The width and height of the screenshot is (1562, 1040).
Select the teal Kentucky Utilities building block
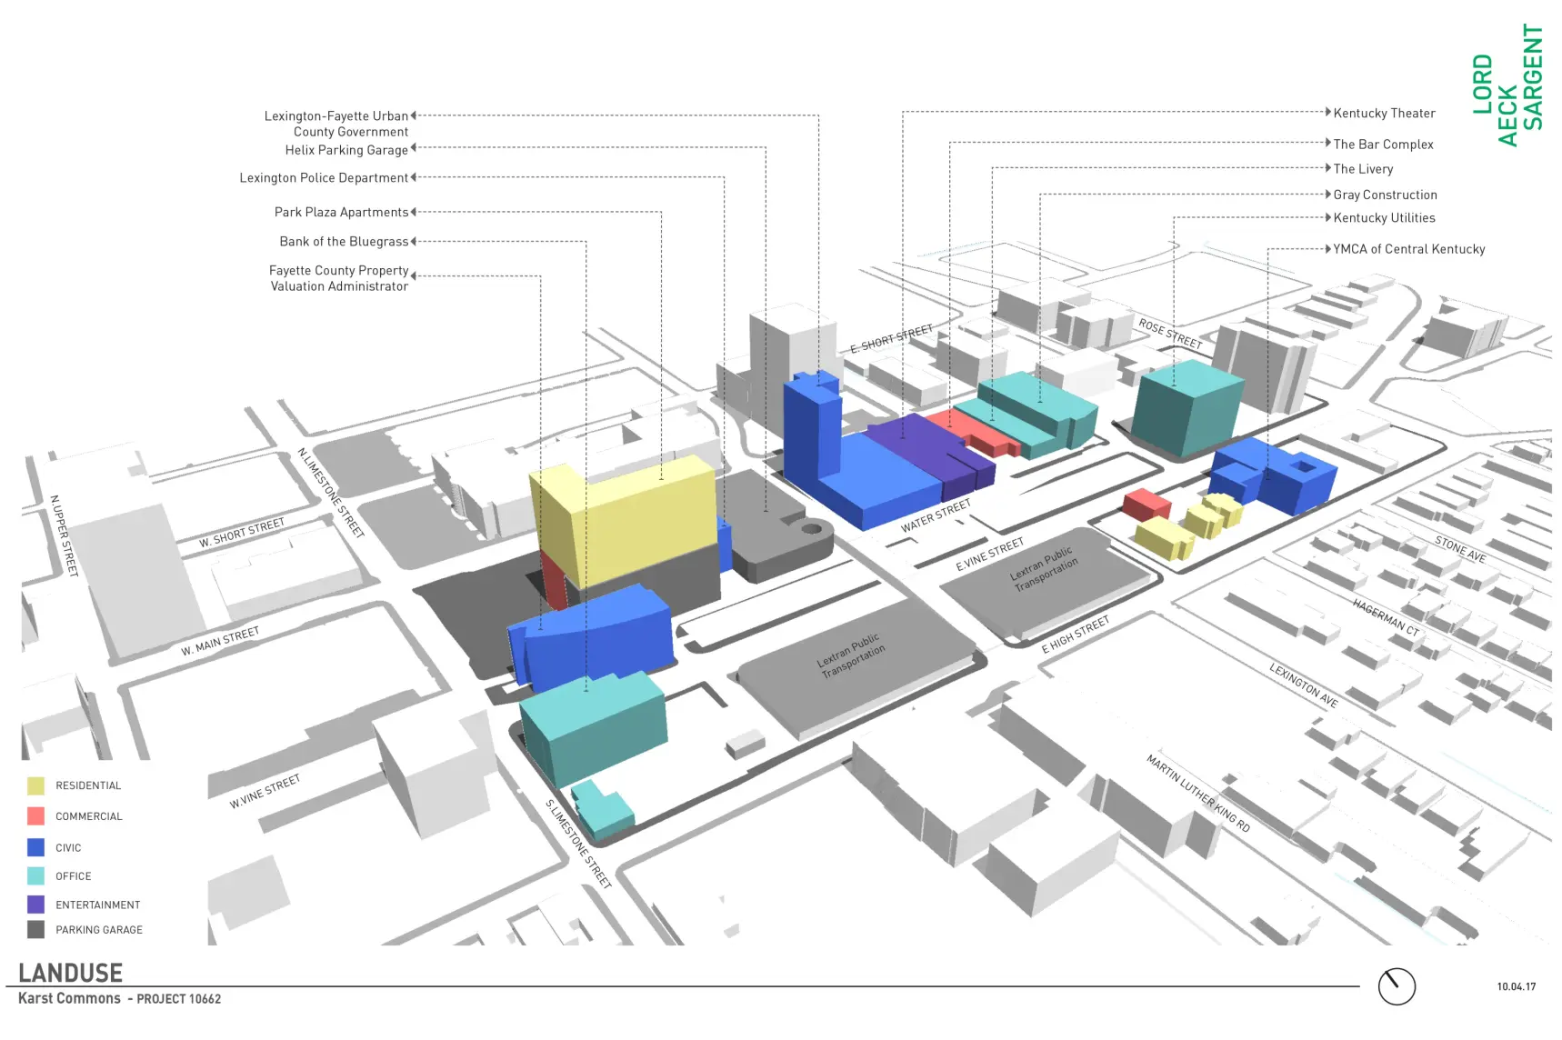click(1187, 407)
